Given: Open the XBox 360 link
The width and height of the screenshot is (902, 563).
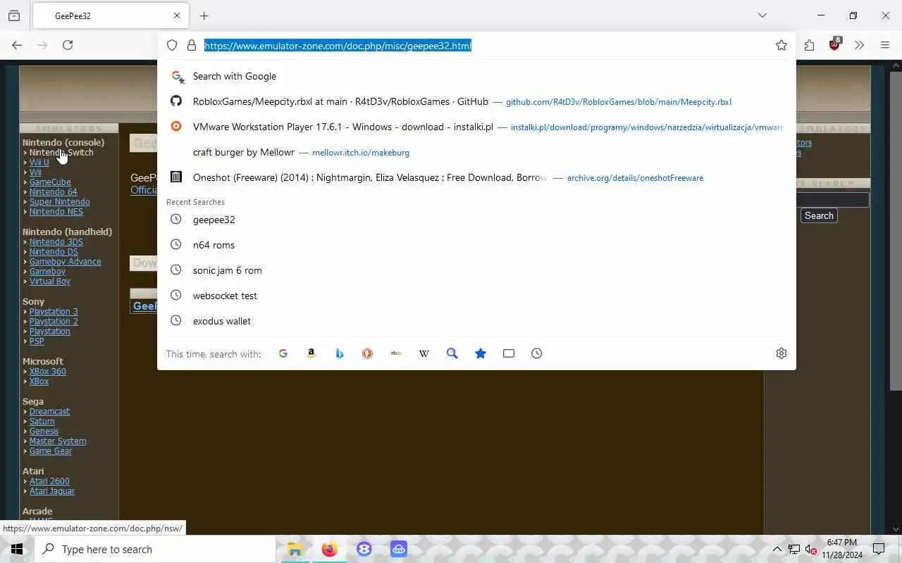Looking at the screenshot, I should [x=47, y=372].
